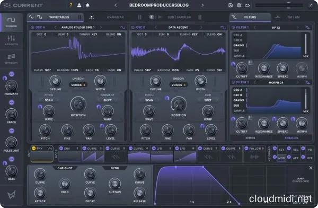Set filter routing to Series
The image size is (318, 208).
pos(250,138)
